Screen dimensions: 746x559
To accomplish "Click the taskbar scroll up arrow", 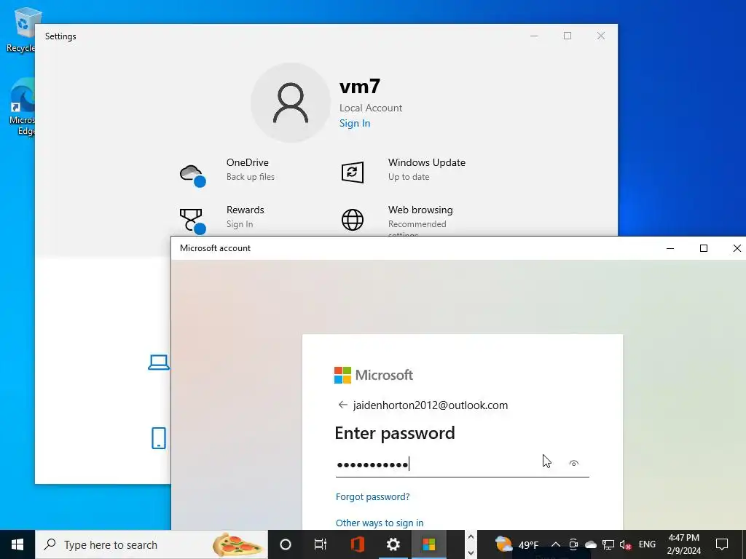I will 471,536.
